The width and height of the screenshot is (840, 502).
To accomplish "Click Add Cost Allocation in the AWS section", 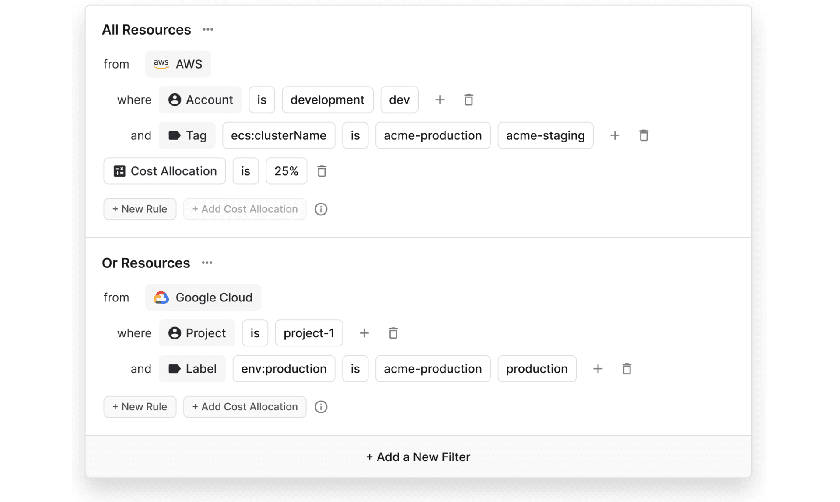I will coord(245,209).
